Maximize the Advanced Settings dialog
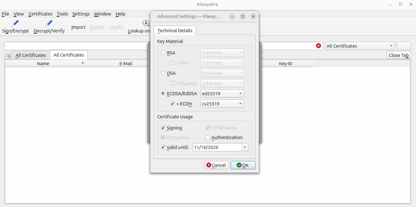Viewport: 416px width, 207px height. coord(243,16)
